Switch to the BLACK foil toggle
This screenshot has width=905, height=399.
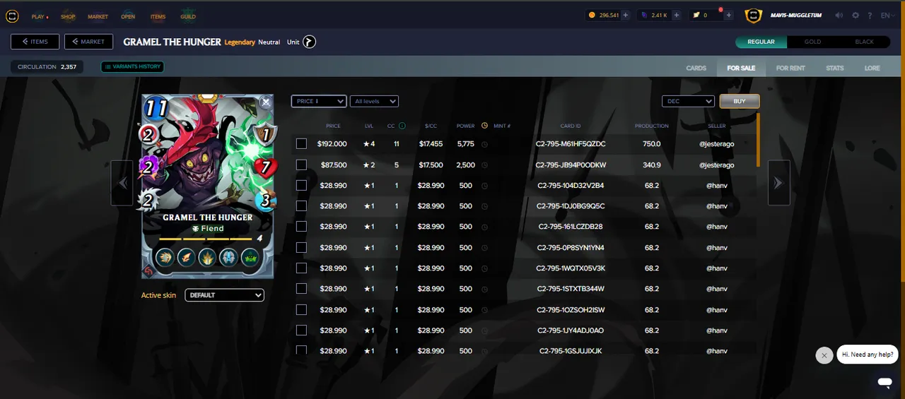pyautogui.click(x=865, y=42)
